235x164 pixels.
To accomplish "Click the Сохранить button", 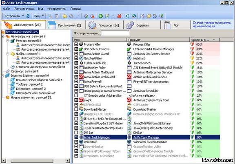I will pos(12,16).
